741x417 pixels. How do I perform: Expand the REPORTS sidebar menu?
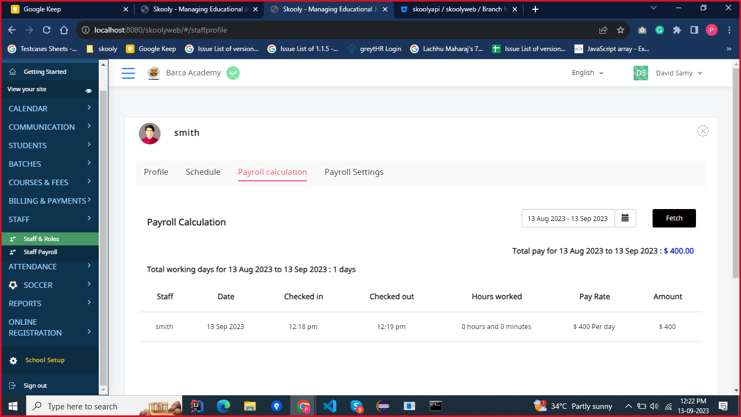point(50,304)
